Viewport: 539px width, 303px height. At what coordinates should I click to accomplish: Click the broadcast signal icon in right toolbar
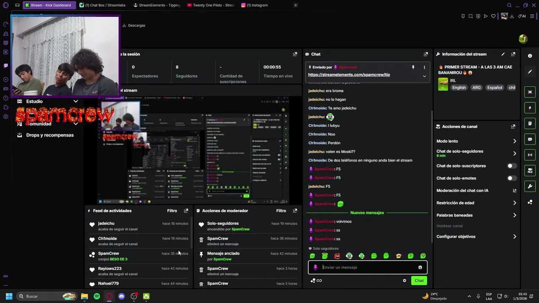(x=530, y=155)
